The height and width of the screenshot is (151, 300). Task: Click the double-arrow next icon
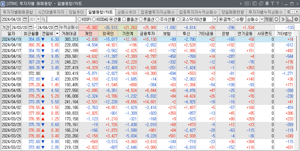[283, 20]
